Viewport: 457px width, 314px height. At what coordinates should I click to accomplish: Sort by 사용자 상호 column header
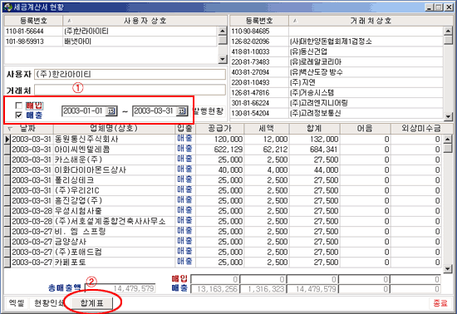click(145, 21)
